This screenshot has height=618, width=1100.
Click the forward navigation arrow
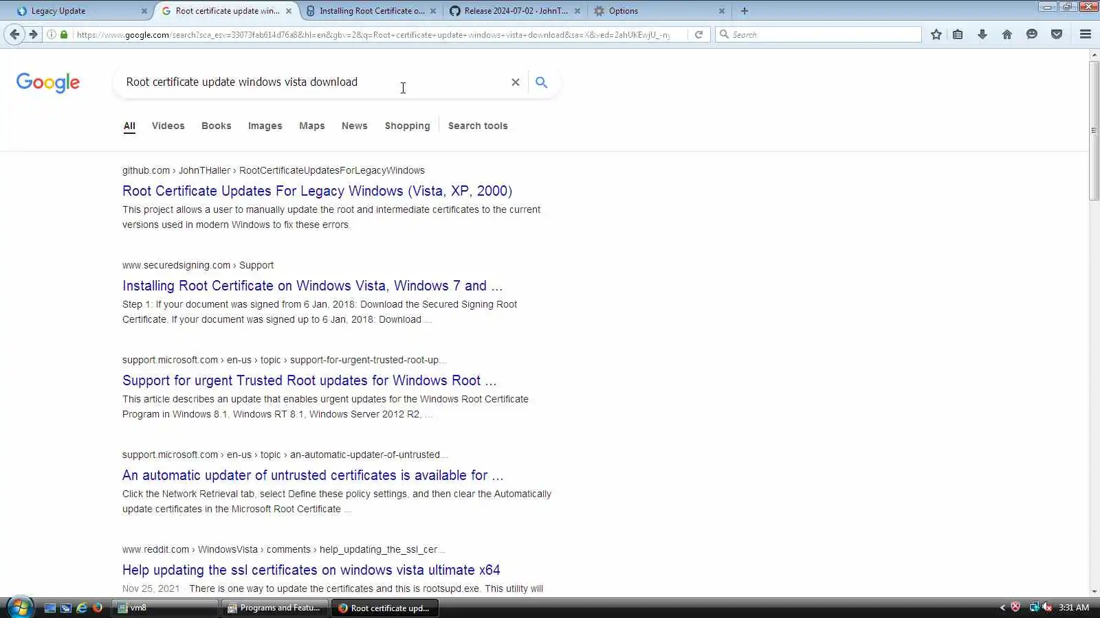click(x=33, y=34)
